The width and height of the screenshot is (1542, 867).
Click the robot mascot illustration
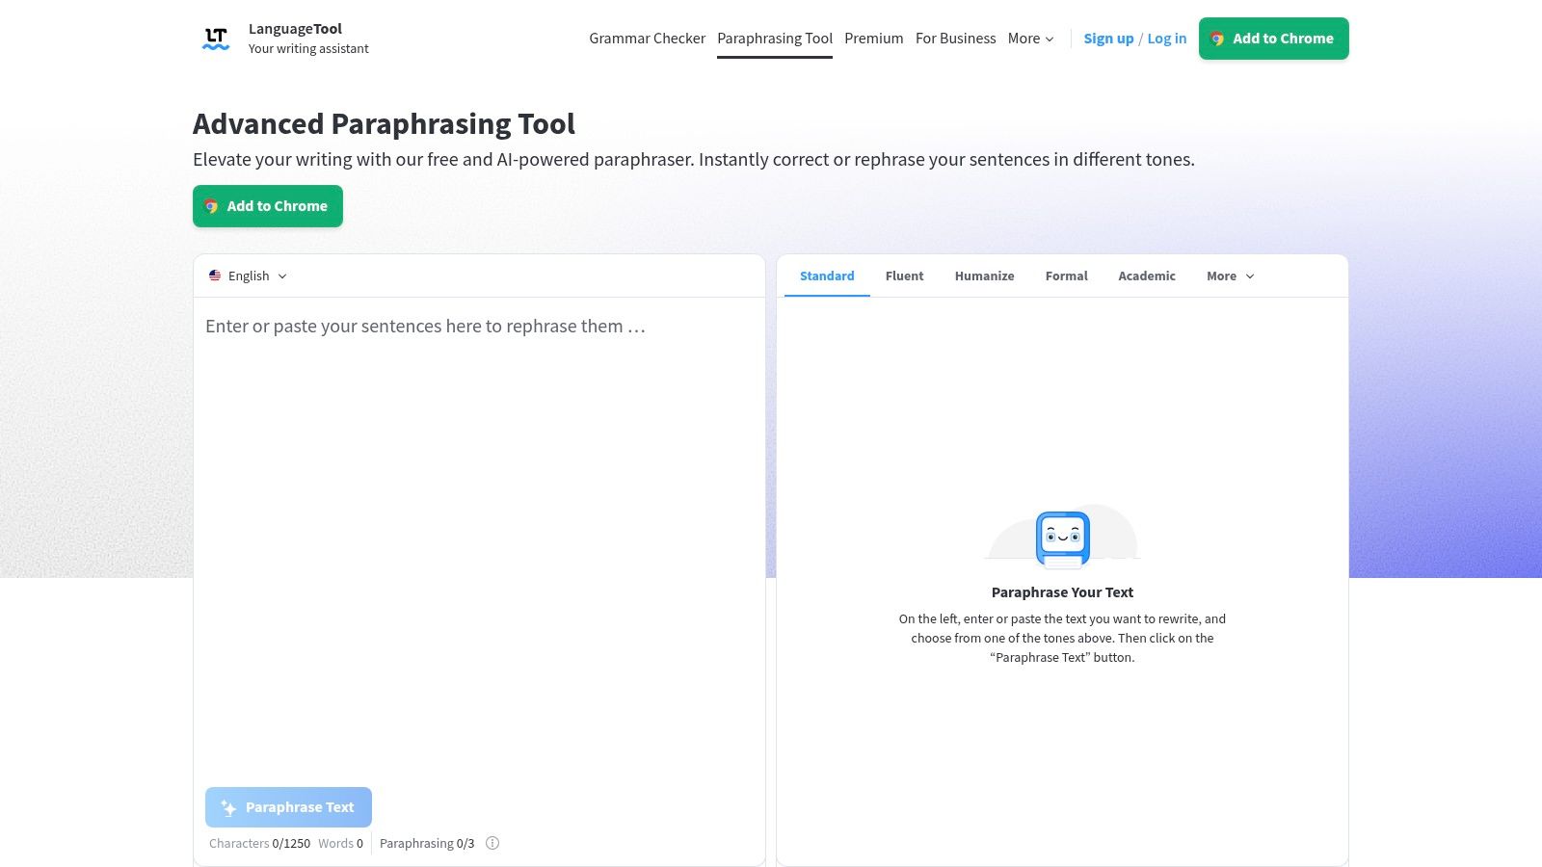pyautogui.click(x=1062, y=538)
